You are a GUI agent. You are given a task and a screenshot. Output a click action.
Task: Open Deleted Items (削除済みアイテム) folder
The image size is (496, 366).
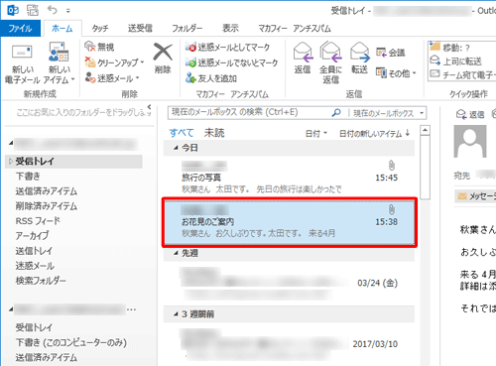point(47,206)
